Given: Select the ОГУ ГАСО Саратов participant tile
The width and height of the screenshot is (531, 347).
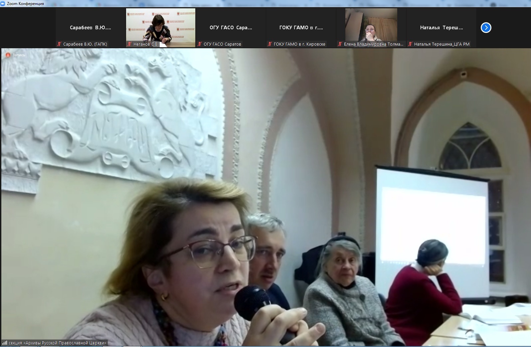Looking at the screenshot, I should [231, 28].
